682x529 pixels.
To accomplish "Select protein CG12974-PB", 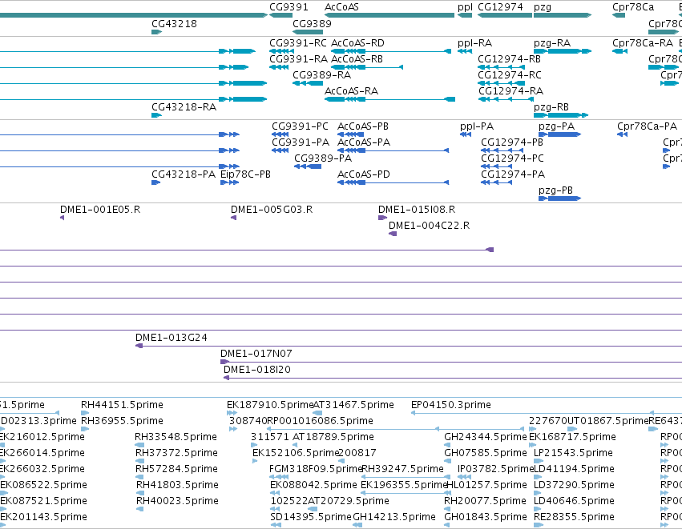I will (502, 150).
